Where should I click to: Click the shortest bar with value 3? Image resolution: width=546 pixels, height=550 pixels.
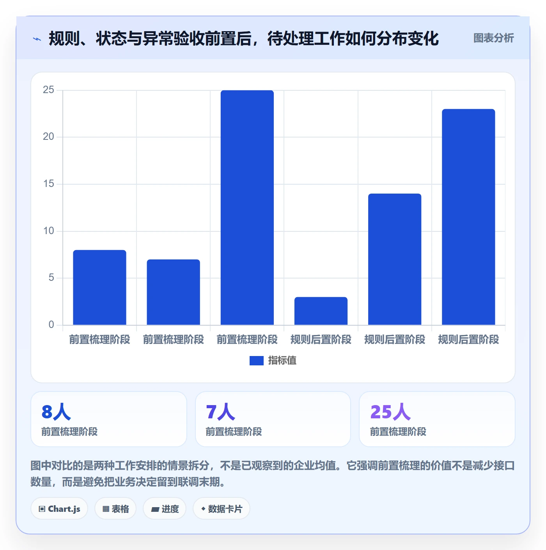point(321,311)
